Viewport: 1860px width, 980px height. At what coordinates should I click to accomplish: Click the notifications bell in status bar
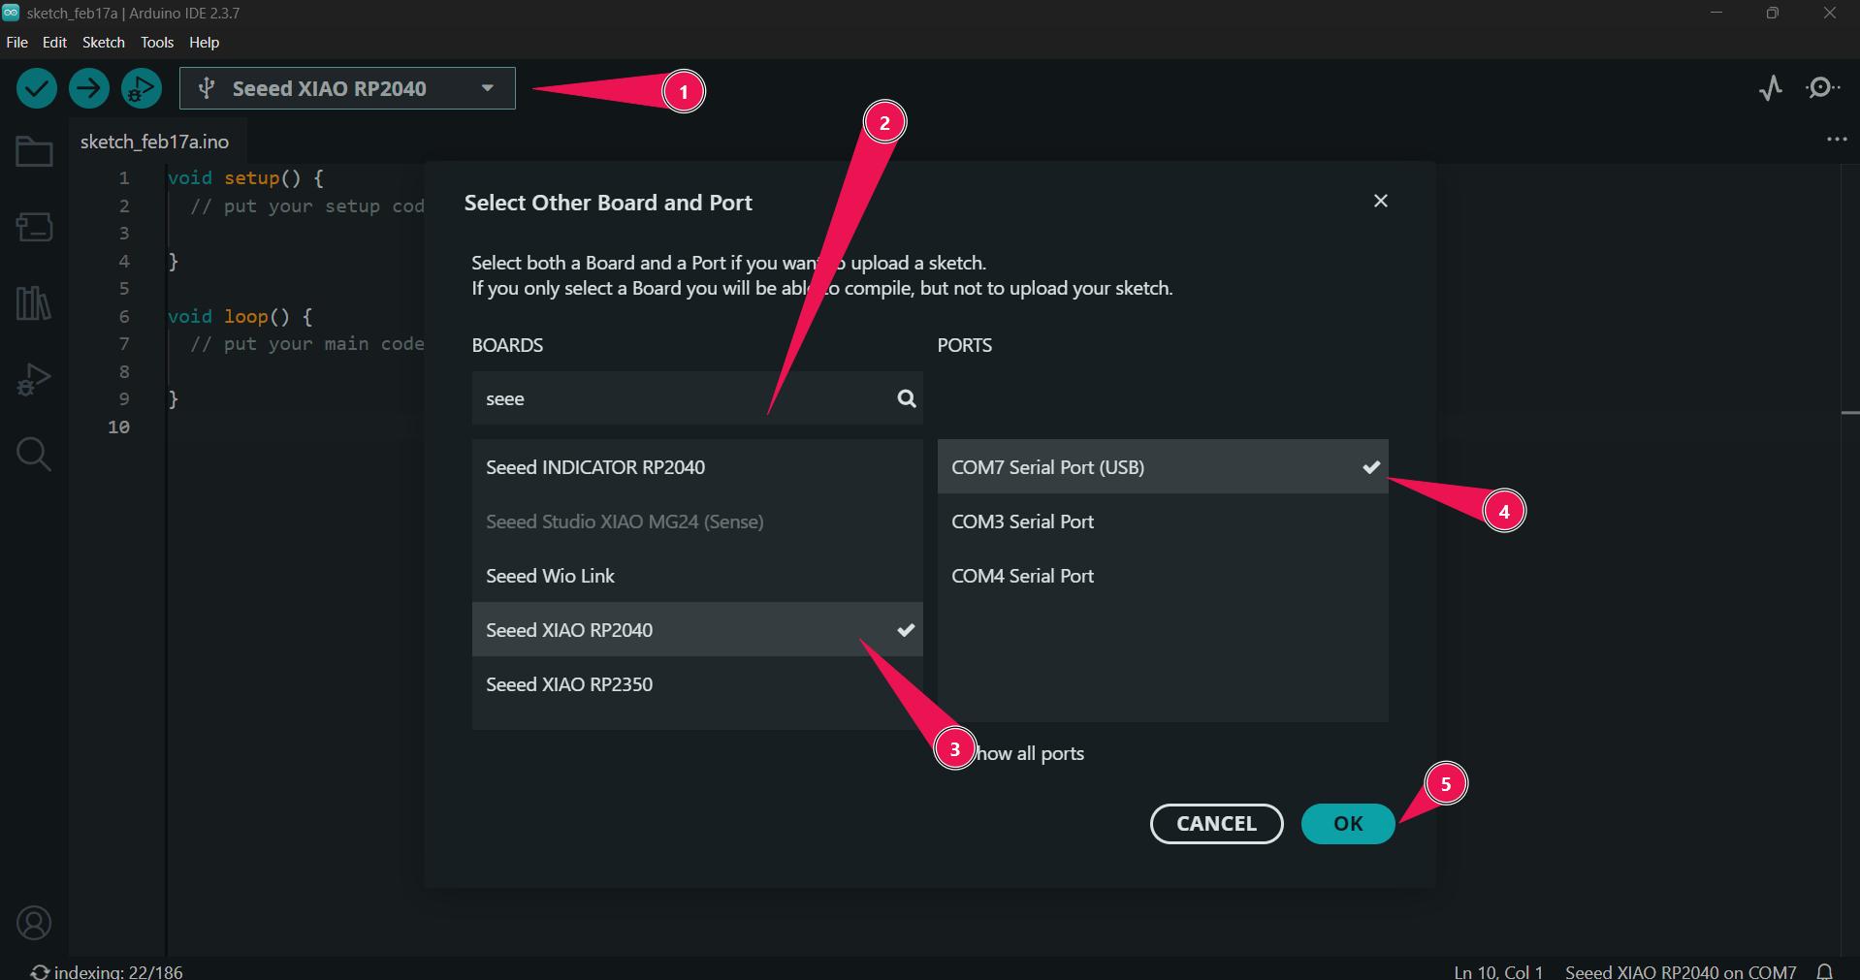[x=1824, y=971]
